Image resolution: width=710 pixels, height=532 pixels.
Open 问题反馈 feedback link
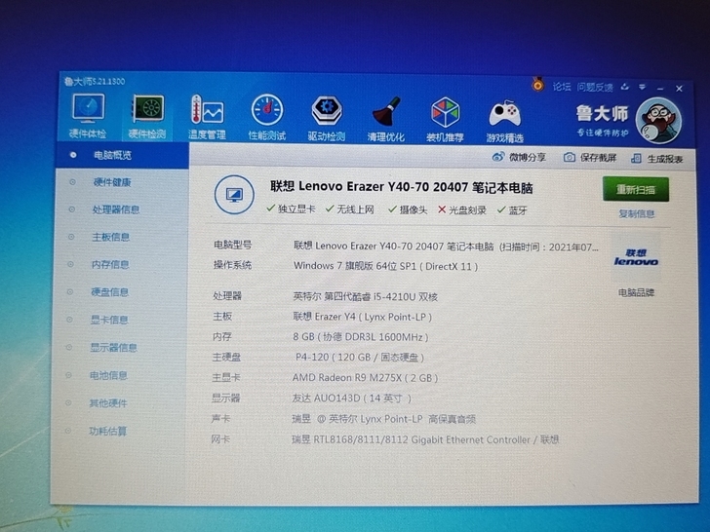point(595,88)
